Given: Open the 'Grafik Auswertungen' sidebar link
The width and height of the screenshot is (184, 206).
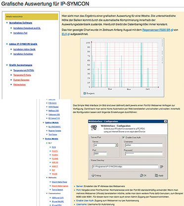Looking at the screenshot, I should (x=21, y=65).
